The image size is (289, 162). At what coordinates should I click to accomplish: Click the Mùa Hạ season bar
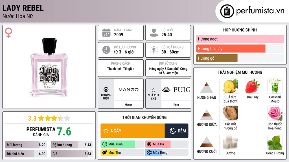[x=167, y=144]
